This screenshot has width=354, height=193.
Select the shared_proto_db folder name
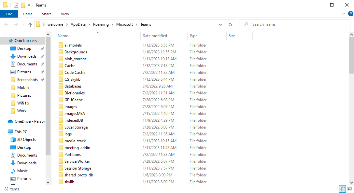tap(78, 175)
